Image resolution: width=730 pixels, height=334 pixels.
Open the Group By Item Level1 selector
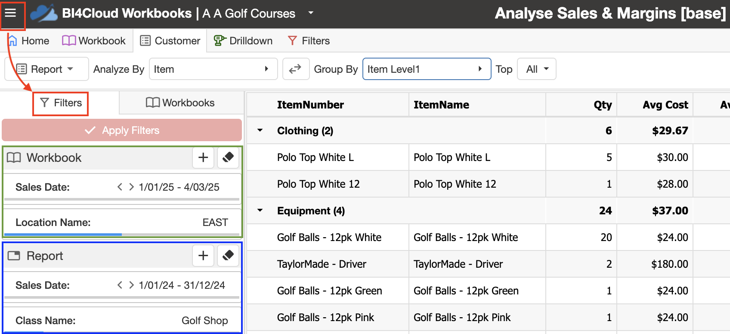[427, 69]
